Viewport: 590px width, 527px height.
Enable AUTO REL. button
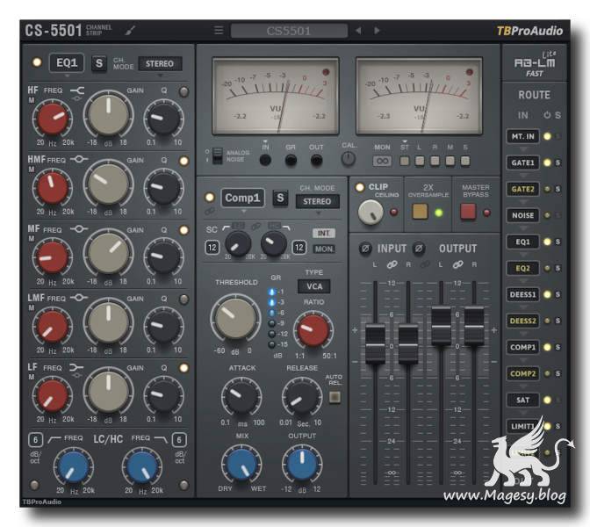pos(335,397)
